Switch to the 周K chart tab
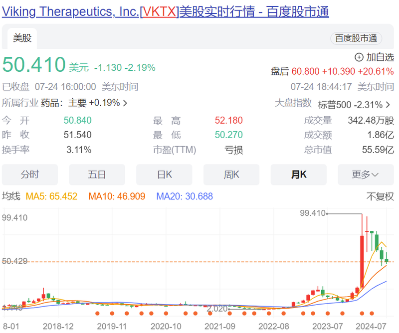The image size is (399, 333). pyautogui.click(x=231, y=174)
